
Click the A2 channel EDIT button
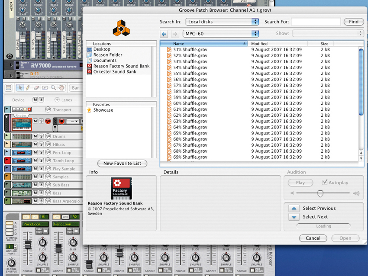tap(65, 217)
